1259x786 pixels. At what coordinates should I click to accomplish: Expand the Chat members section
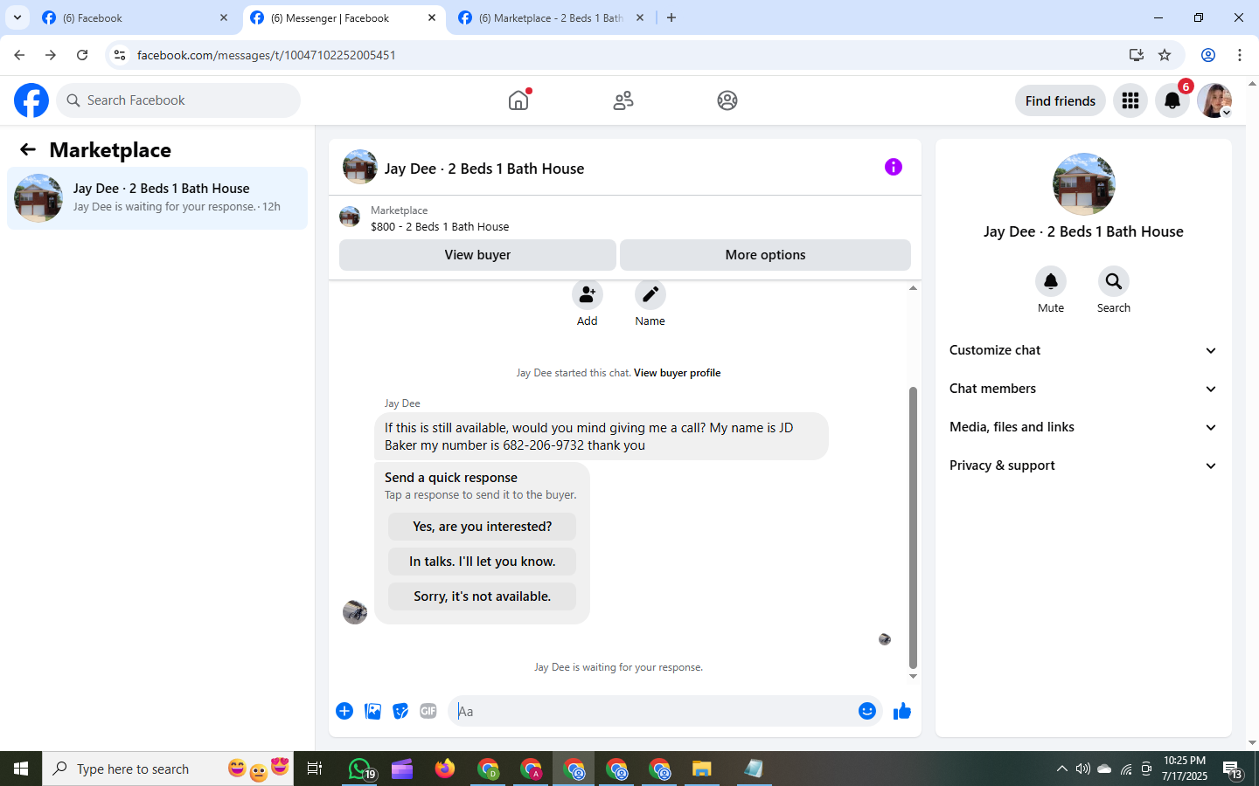[1083, 389]
